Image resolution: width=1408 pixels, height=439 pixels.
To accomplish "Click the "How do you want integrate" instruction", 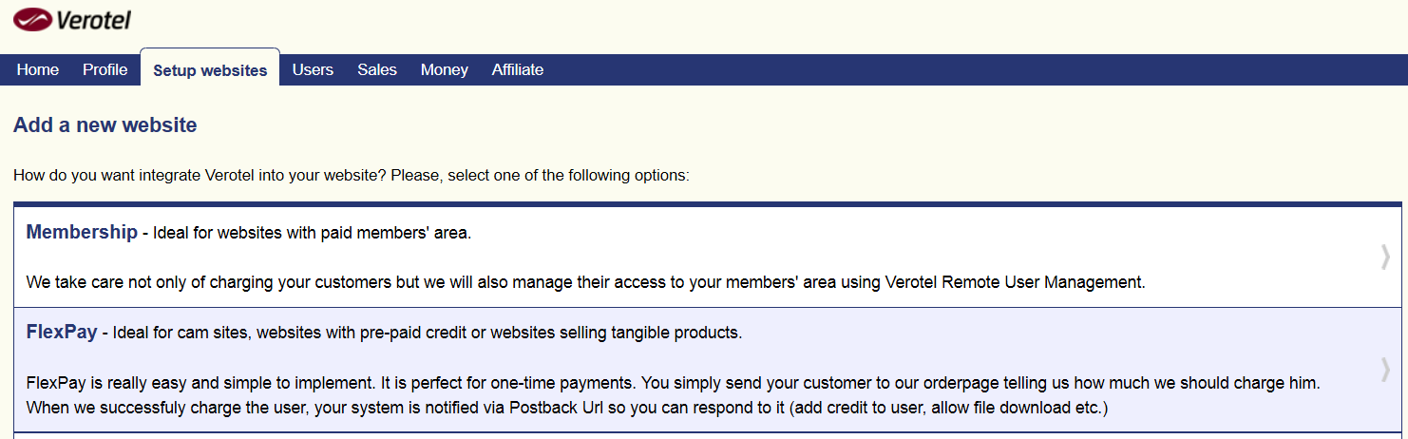I will click(x=352, y=176).
